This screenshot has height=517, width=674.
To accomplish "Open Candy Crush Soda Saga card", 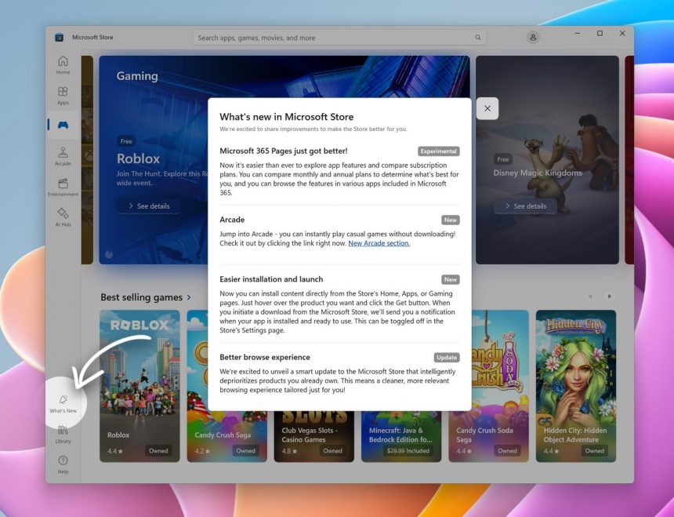I will tap(489, 386).
